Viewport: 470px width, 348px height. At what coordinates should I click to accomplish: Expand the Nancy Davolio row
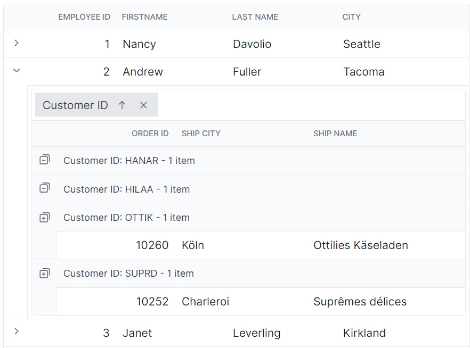click(x=17, y=43)
